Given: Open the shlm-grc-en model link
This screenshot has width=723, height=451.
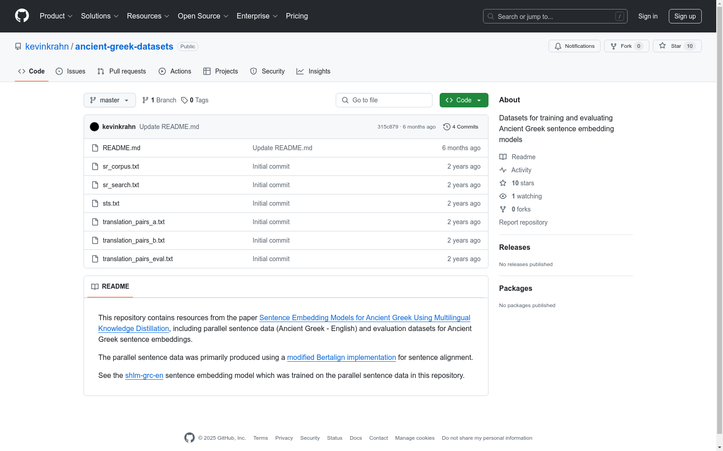Looking at the screenshot, I should pos(144,375).
